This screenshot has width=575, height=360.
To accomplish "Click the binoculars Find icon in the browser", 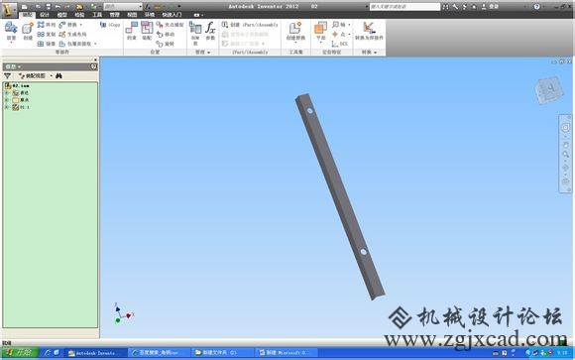I will (58, 76).
